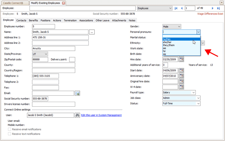Image resolution: width=225 pixels, height=141 pixels.
Task: Click into the Telephone 1 field
Action: (x=45, y=76)
